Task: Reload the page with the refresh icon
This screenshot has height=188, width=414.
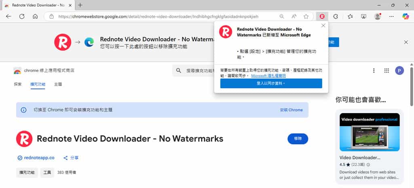Action: point(22,16)
